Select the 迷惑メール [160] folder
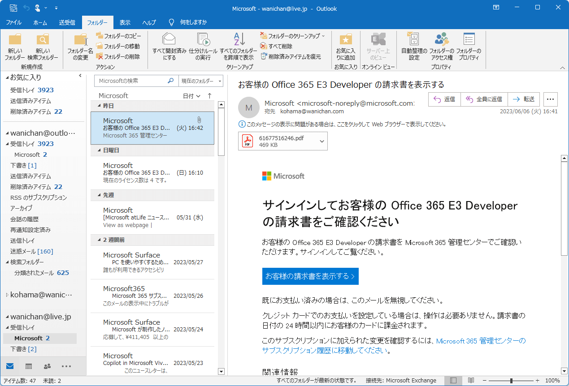Image resolution: width=569 pixels, height=386 pixels. coord(32,251)
